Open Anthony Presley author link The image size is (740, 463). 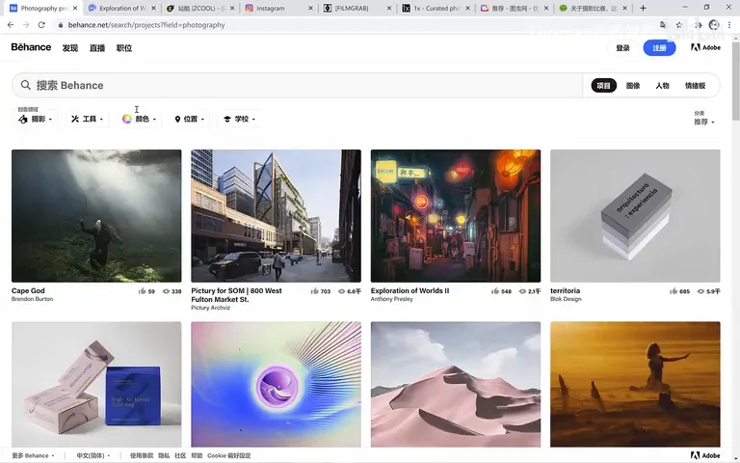click(x=392, y=299)
